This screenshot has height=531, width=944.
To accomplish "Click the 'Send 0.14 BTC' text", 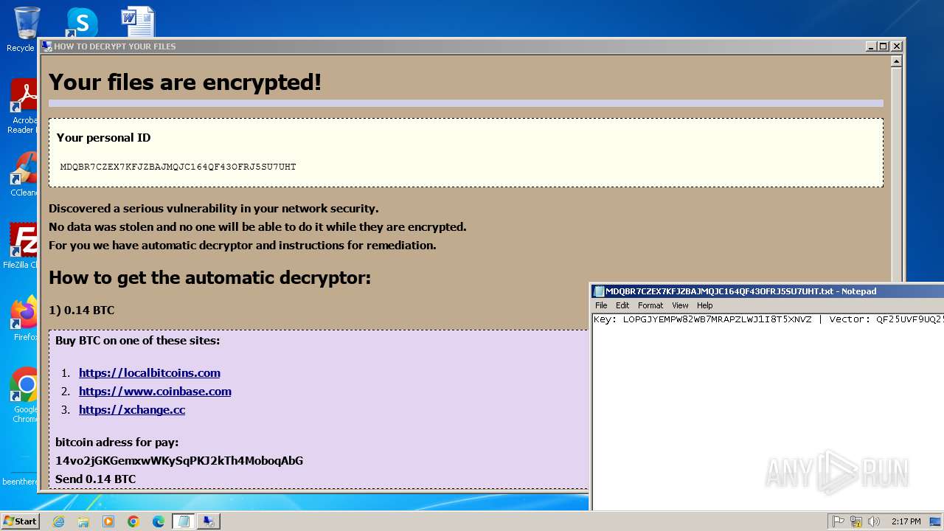I will pos(95,479).
